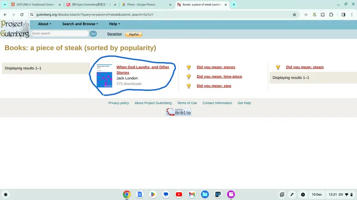The height and width of the screenshot is (200, 357).
Task: Launch Chrome from the shelf
Action: pyautogui.click(x=127, y=194)
